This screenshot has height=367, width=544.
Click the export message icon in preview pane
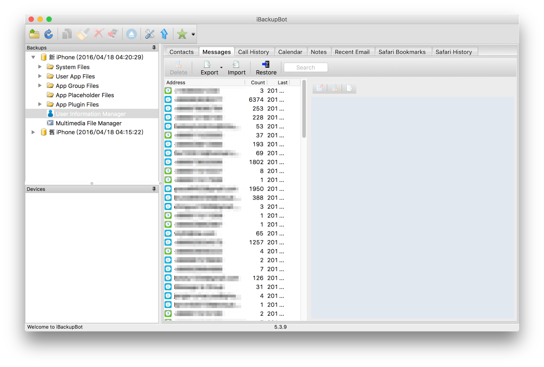click(350, 88)
